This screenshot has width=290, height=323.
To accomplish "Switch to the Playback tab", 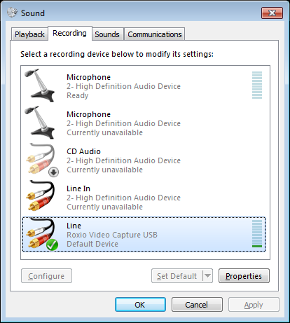I will 29,34.
